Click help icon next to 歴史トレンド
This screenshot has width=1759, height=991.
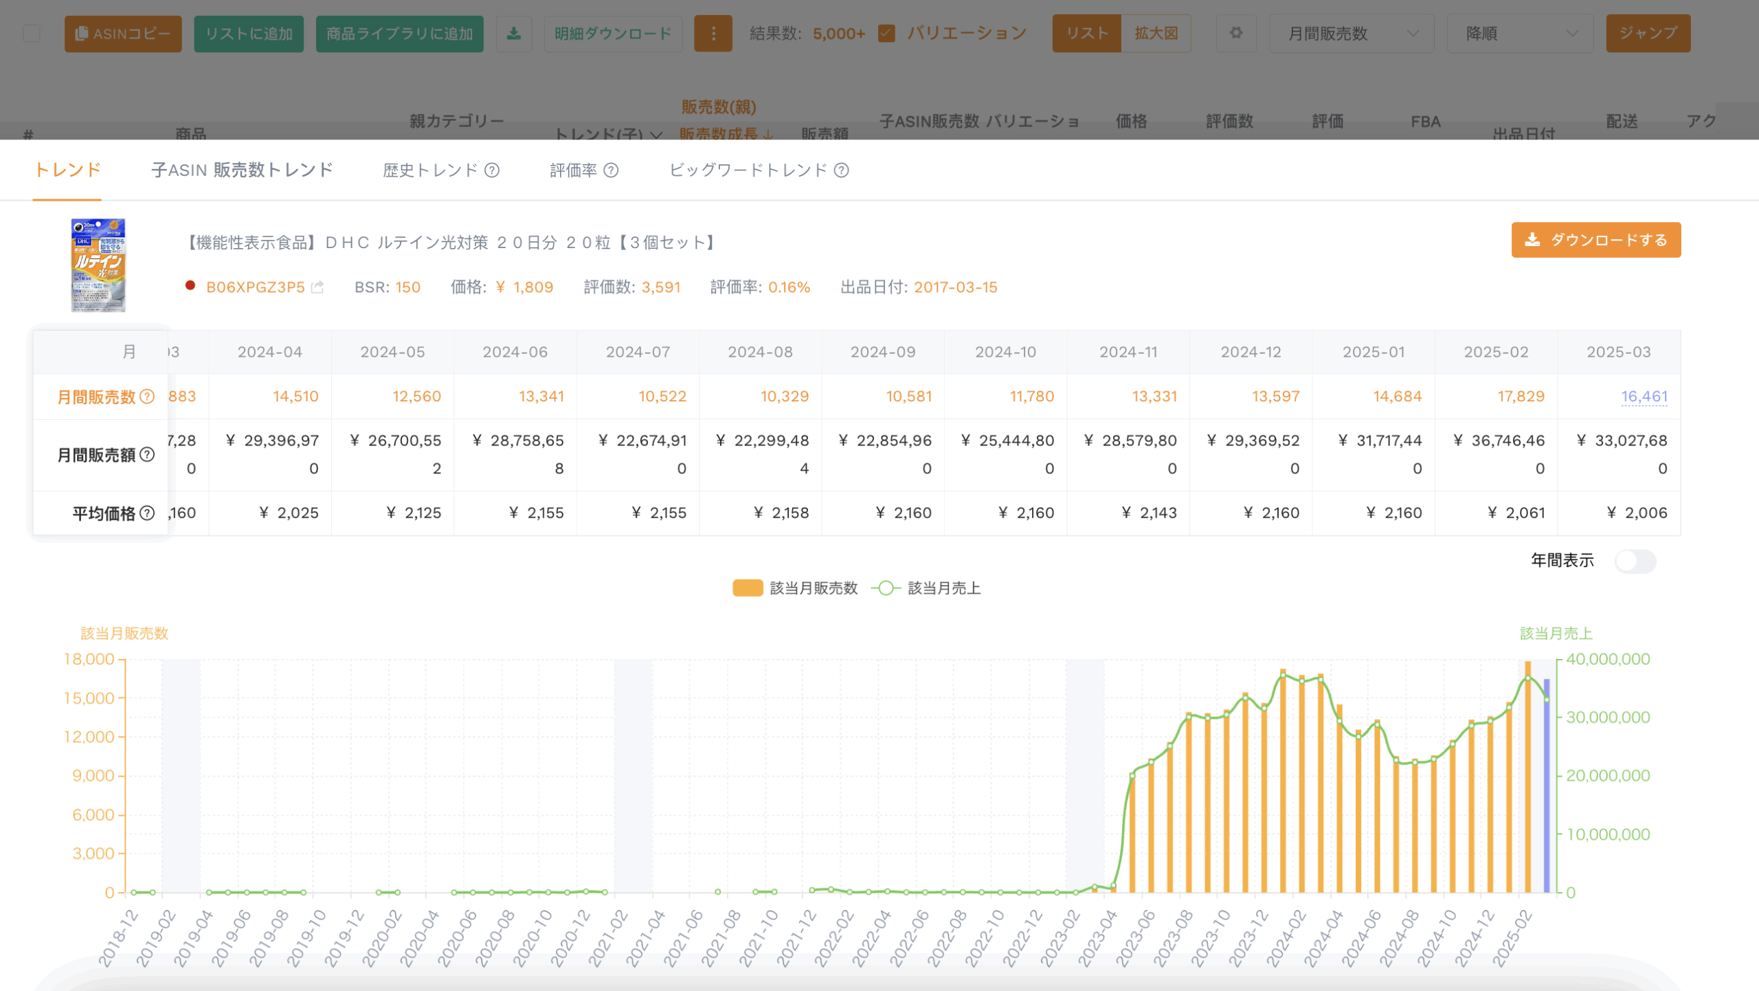492,170
